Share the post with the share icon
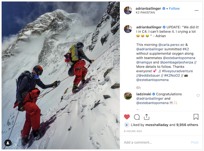 tap(146, 117)
